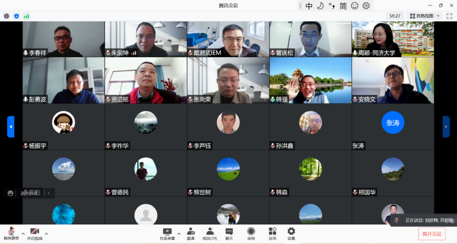
Task: Click the red 离开会议 button
Action: click(x=432, y=234)
